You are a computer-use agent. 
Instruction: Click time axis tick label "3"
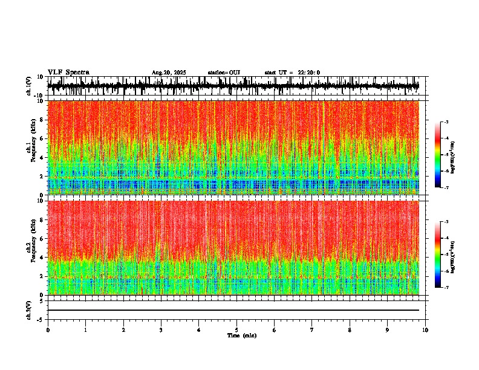(161, 330)
